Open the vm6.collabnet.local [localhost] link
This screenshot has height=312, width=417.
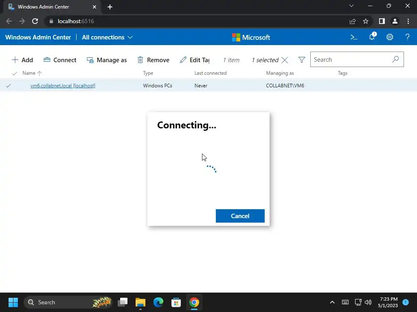[63, 86]
